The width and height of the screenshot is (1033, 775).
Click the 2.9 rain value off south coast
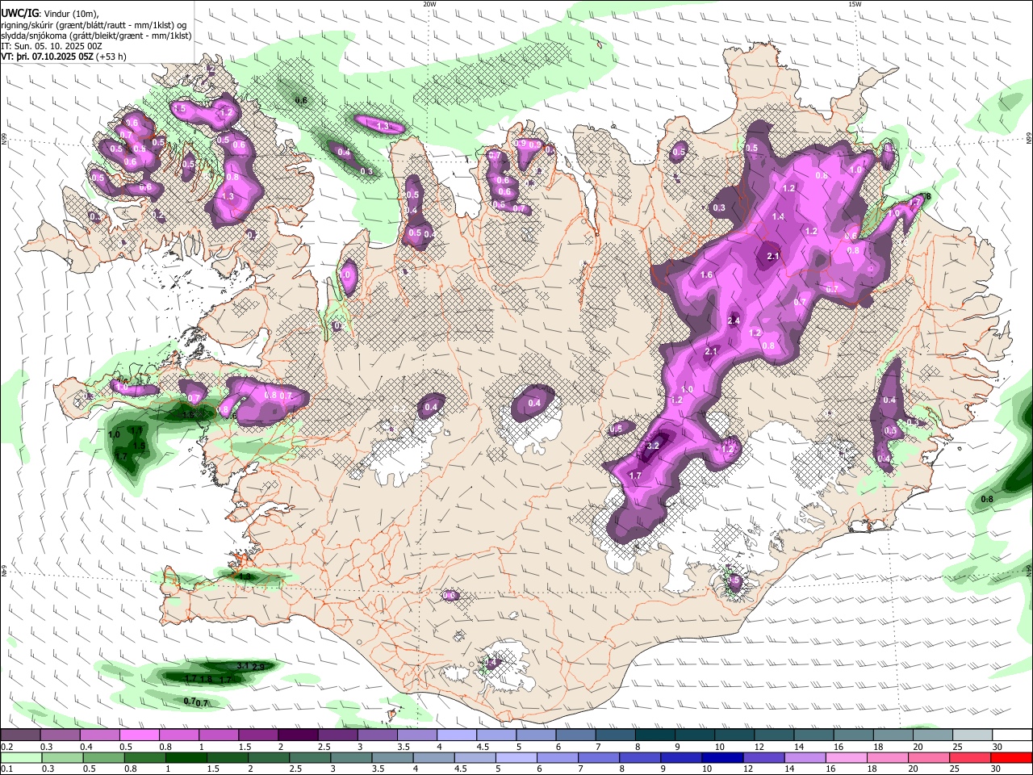point(258,666)
